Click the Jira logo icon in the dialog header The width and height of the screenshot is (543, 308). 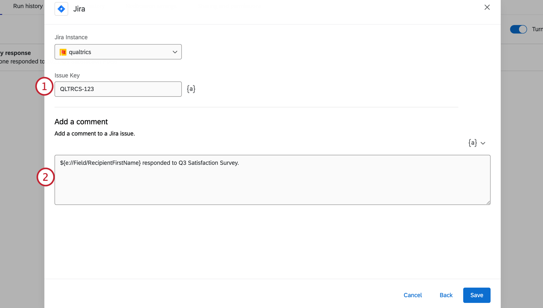61,9
